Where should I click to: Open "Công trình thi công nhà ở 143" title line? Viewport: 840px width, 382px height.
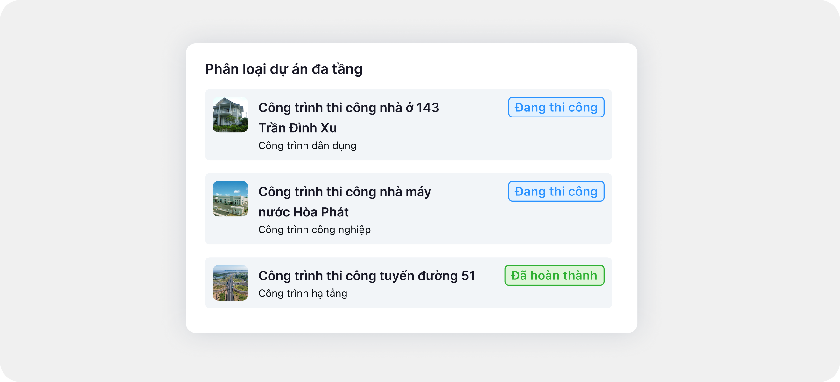(x=349, y=108)
